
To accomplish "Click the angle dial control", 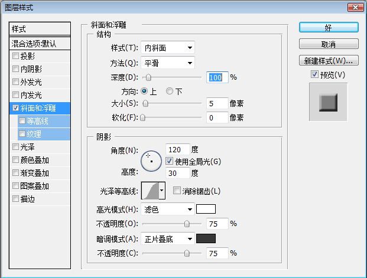I will pos(151,161).
